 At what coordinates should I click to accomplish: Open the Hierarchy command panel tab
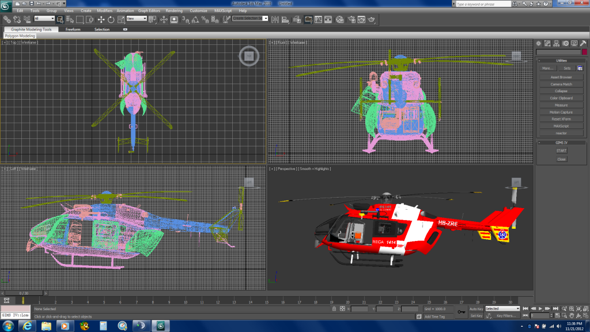(x=557, y=43)
